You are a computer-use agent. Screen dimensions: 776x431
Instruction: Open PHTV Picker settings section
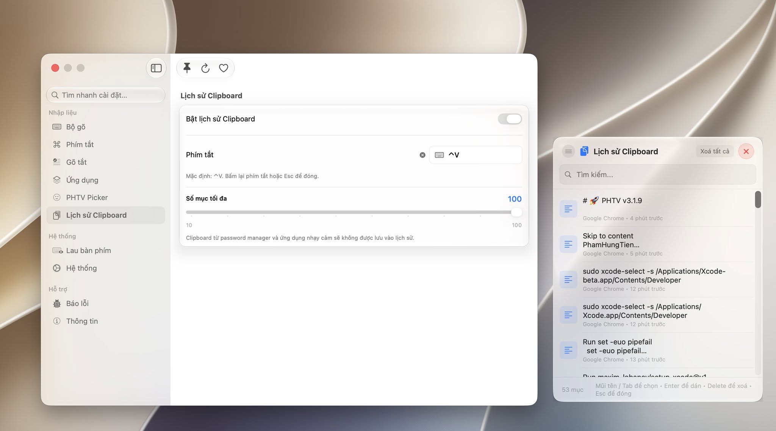point(106,197)
